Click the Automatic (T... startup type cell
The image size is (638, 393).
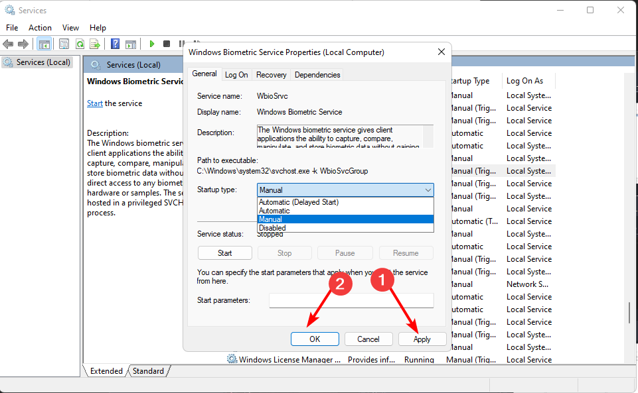pos(475,221)
